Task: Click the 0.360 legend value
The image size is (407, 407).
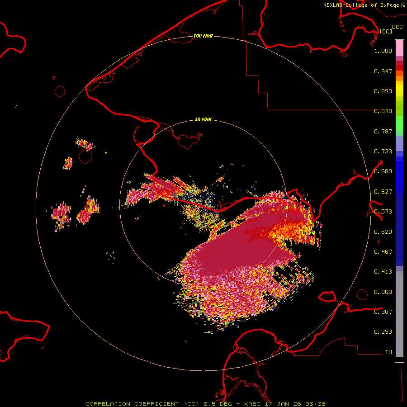Action: [383, 292]
